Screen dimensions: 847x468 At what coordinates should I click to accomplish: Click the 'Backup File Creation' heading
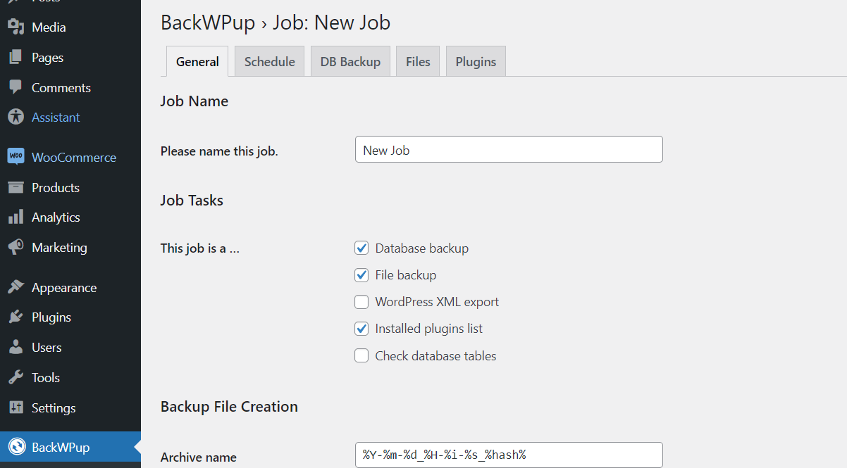[x=229, y=406]
